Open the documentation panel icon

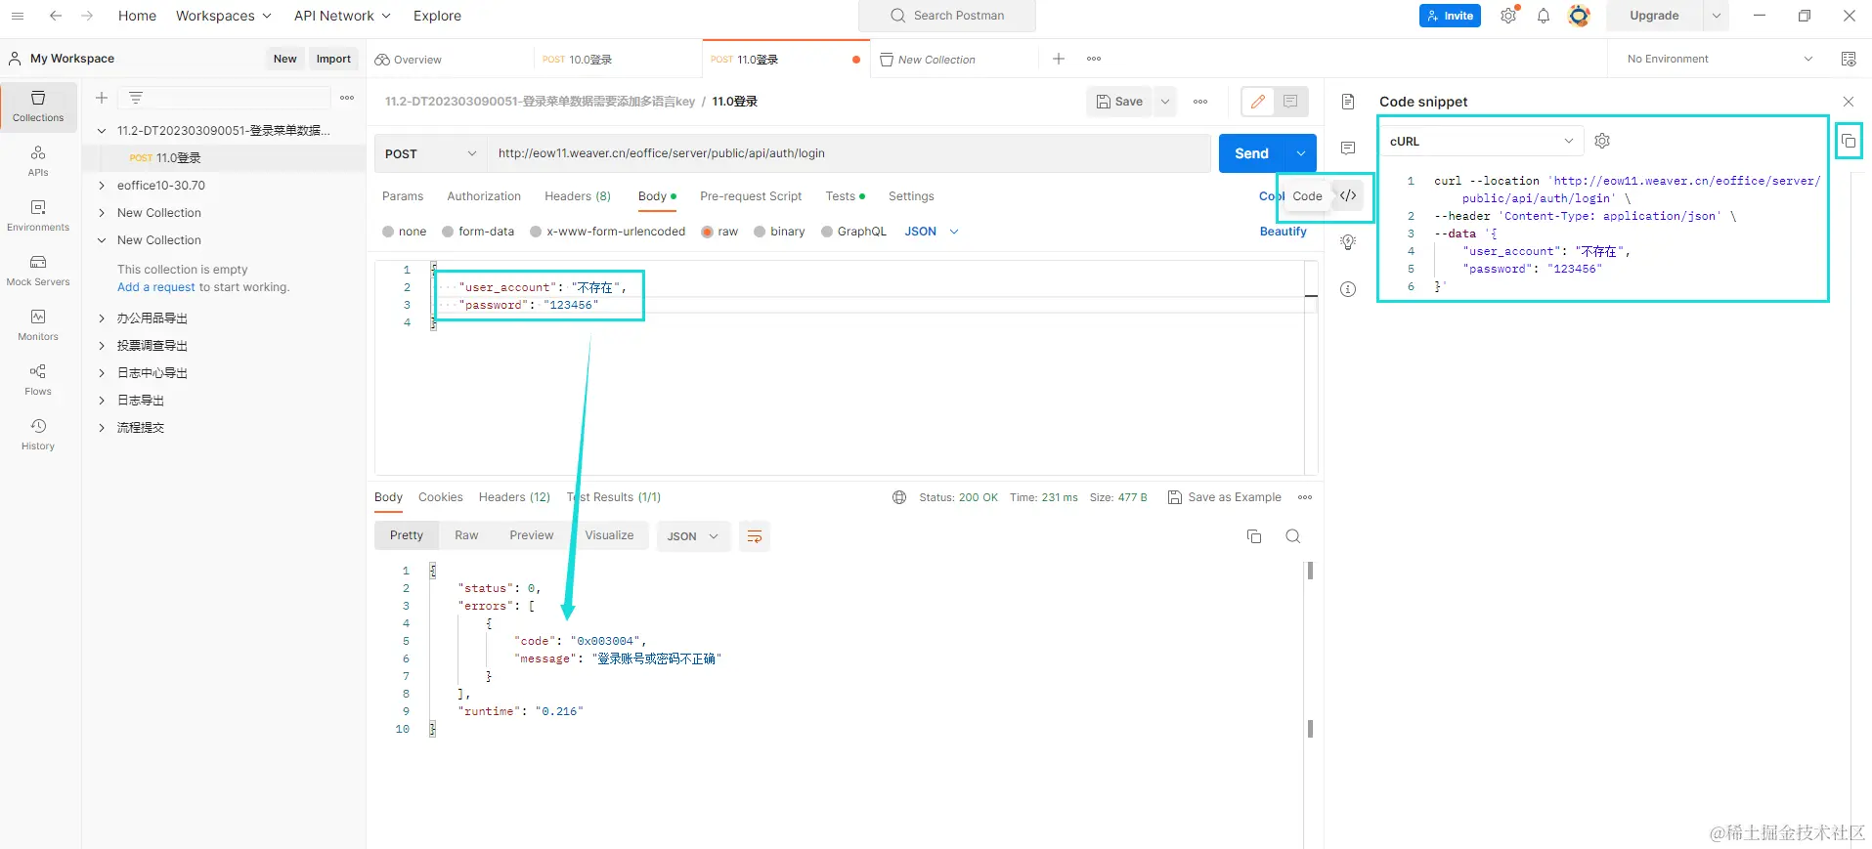(1348, 102)
